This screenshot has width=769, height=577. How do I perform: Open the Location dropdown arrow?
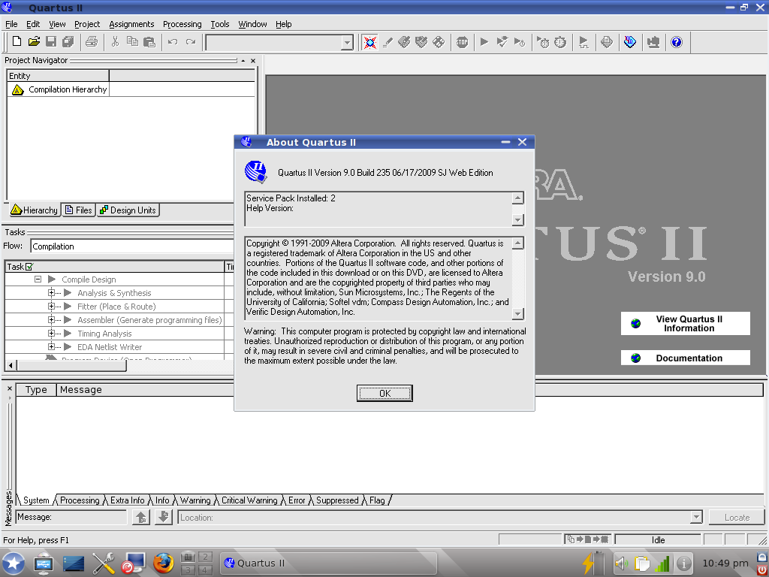(x=696, y=517)
